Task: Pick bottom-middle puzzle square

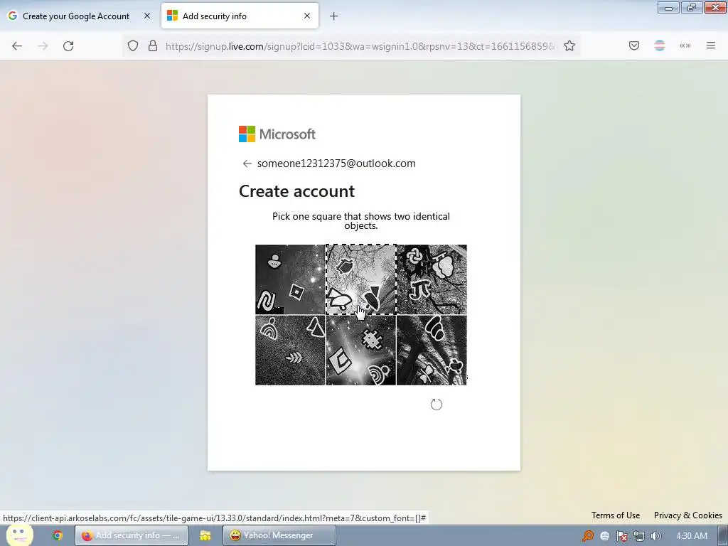Action: 360,350
